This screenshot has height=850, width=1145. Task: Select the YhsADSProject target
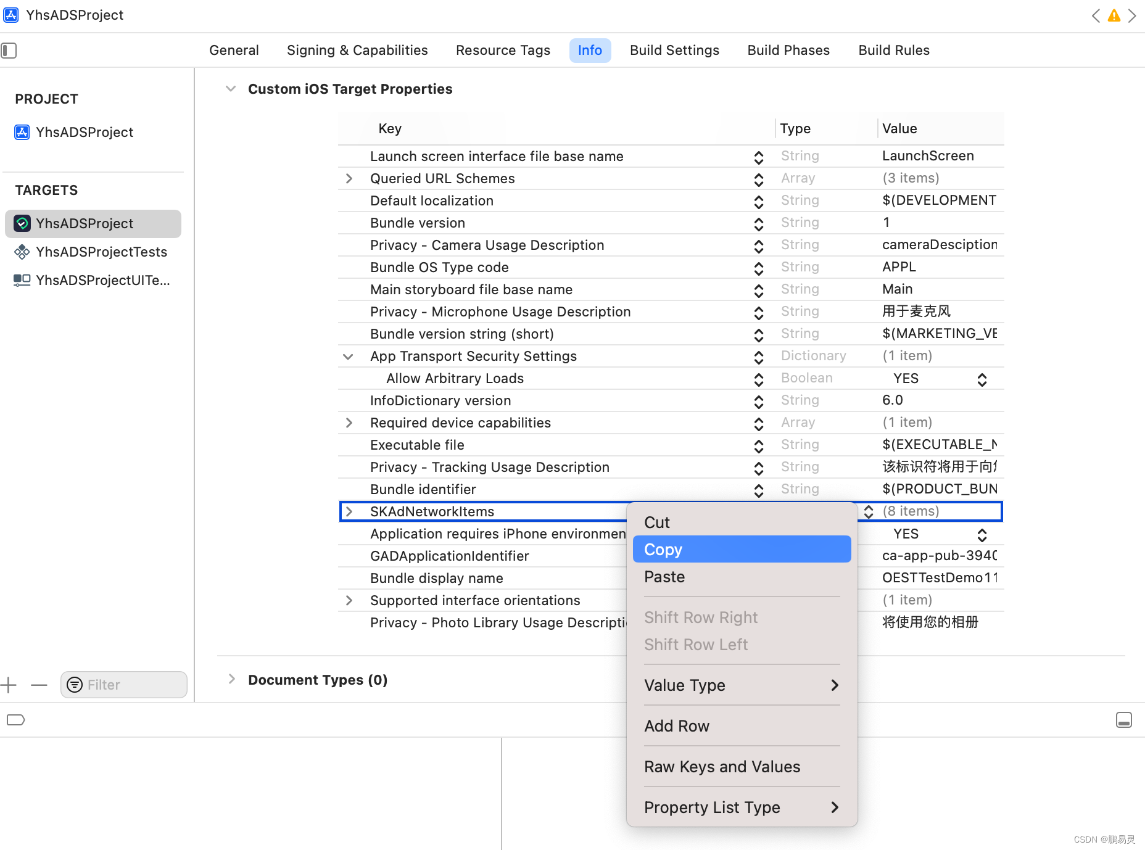[x=93, y=223]
